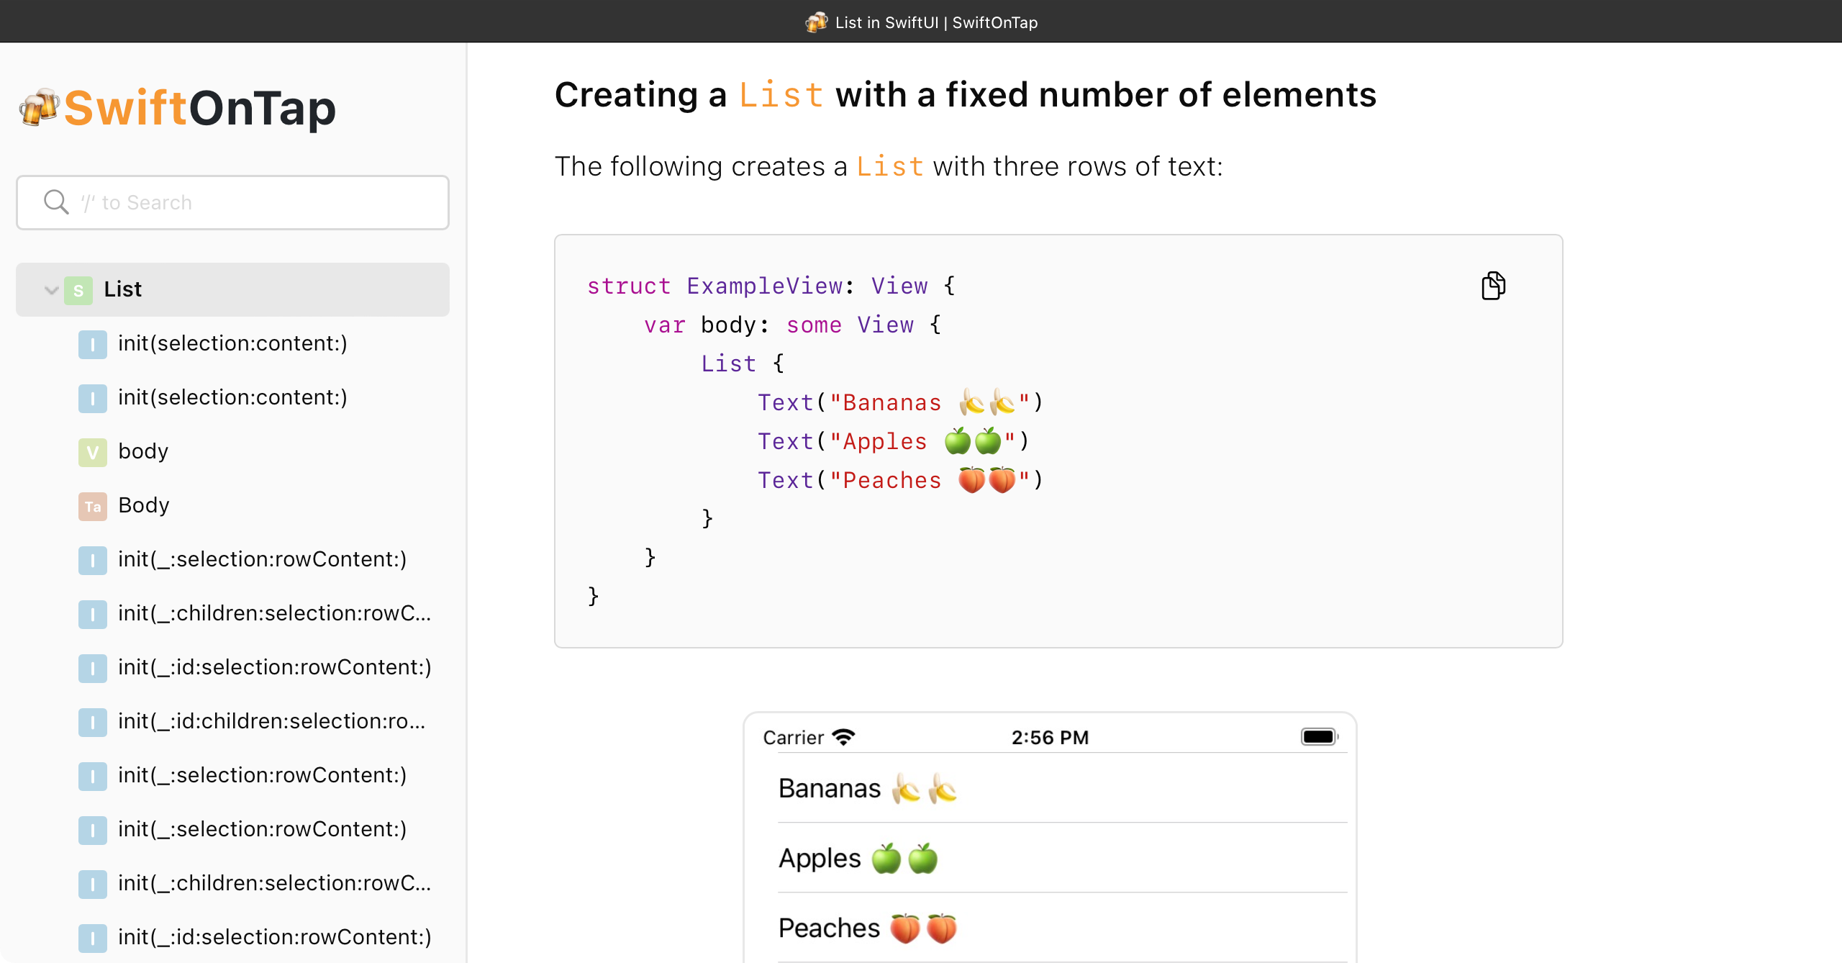1842x963 pixels.
Task: Open the body property page
Action: pyautogui.click(x=142, y=451)
